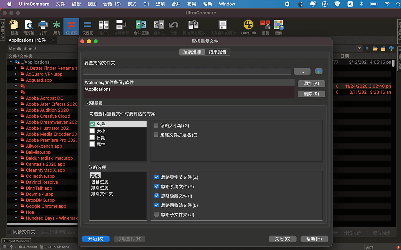Click the 开始 (S) button

click(x=96, y=239)
